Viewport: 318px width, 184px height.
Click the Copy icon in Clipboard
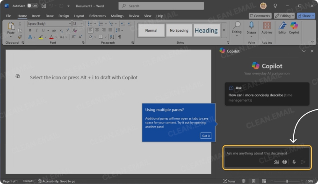(20, 30)
